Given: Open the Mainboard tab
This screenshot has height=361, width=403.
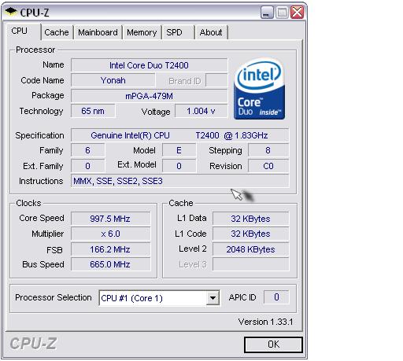Looking at the screenshot, I should tap(98, 32).
